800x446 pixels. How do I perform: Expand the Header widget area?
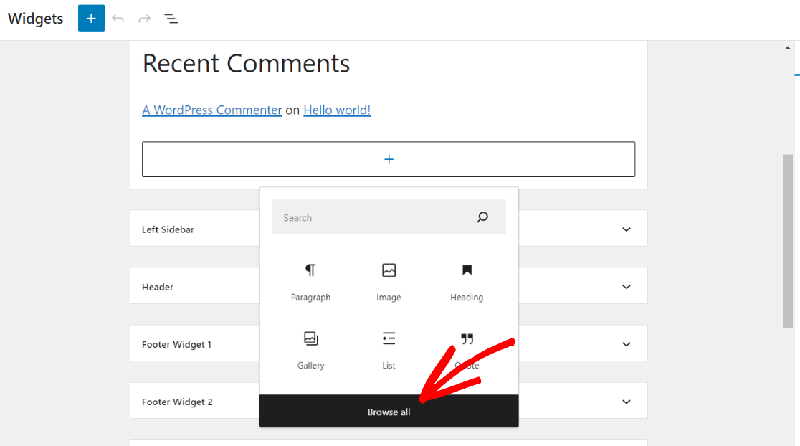click(x=626, y=285)
